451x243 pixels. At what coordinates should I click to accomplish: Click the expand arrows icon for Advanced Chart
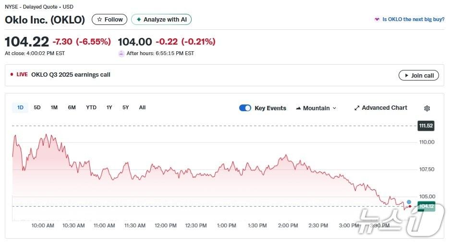(357, 108)
